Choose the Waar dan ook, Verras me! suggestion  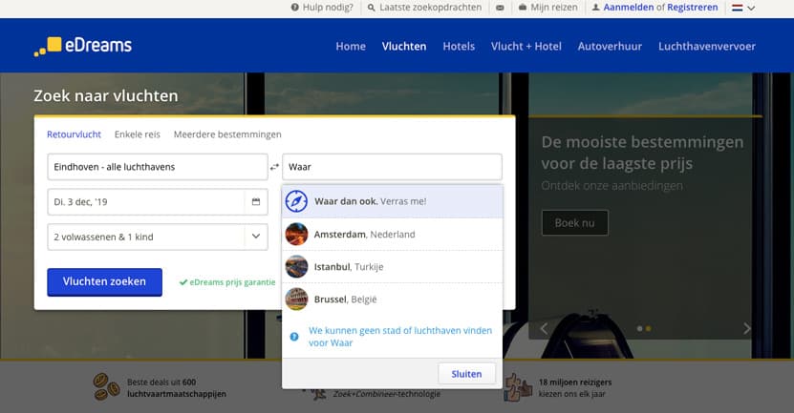pyautogui.click(x=393, y=201)
